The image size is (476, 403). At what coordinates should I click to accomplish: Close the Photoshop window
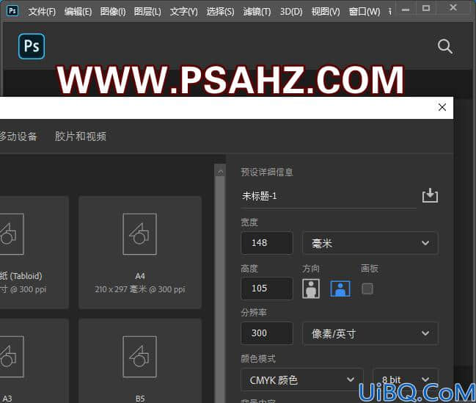click(453, 7)
